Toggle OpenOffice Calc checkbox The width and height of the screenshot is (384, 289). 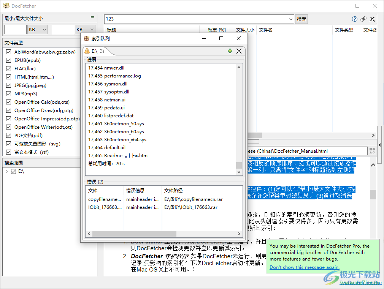tap(9, 102)
